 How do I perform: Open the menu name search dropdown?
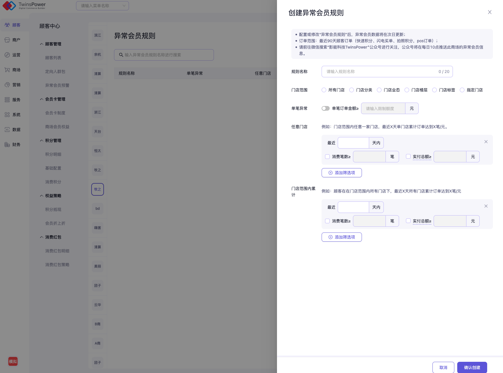point(102,6)
